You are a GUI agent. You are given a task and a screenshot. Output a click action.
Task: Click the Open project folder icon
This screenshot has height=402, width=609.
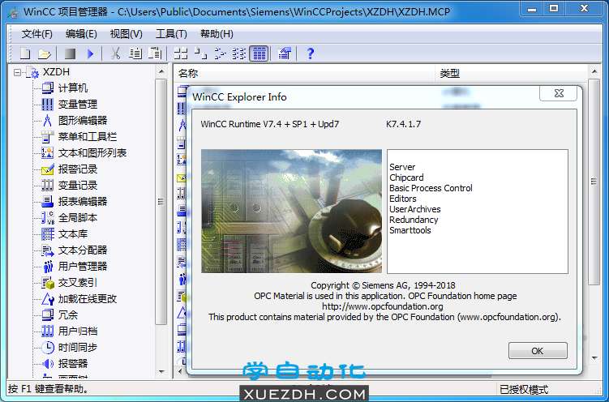pyautogui.click(x=45, y=53)
